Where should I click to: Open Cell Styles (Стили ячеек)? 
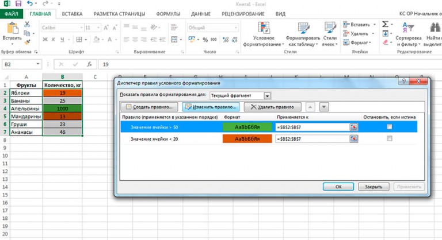(x=330, y=34)
